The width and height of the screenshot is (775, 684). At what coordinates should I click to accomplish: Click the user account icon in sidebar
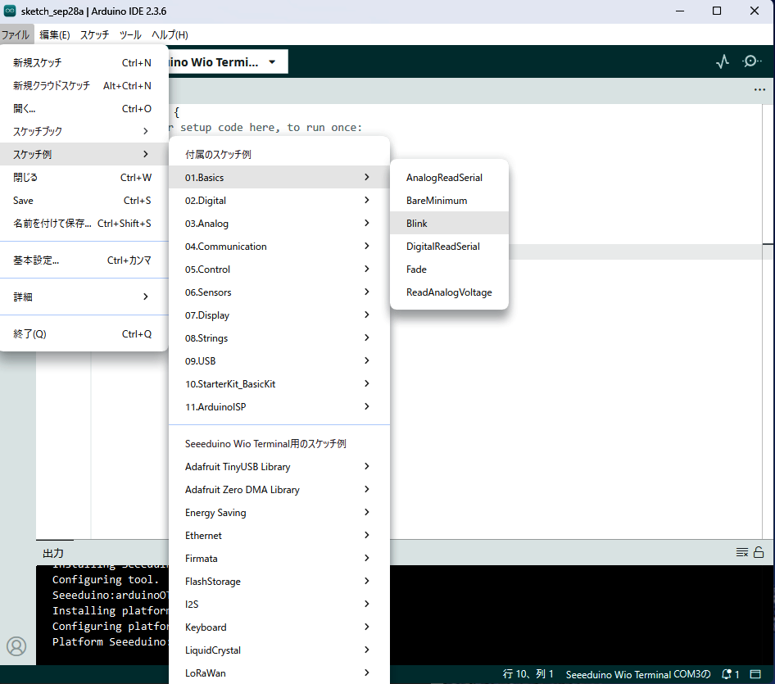coord(16,646)
